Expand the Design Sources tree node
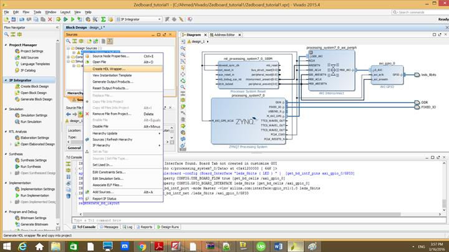 tap(69, 49)
